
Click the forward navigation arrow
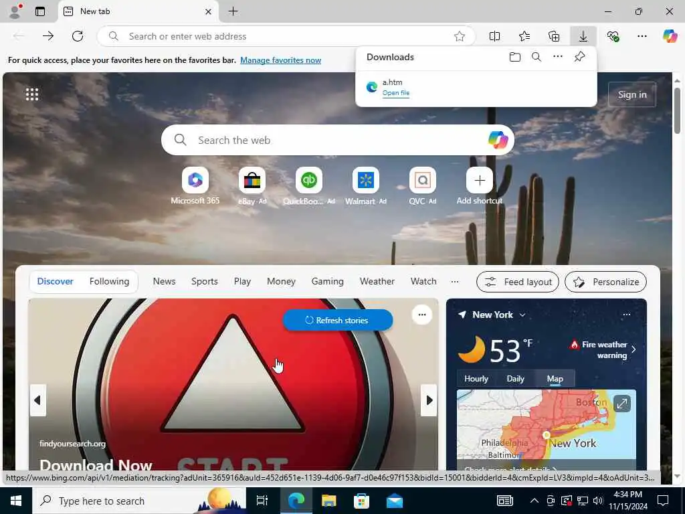click(48, 36)
